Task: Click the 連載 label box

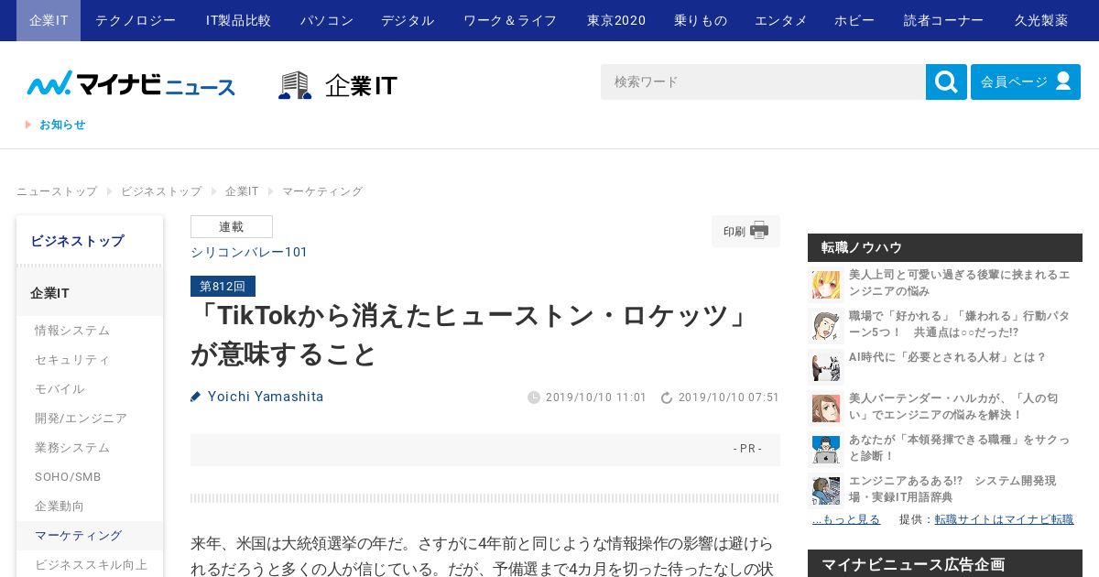Action: click(x=232, y=227)
